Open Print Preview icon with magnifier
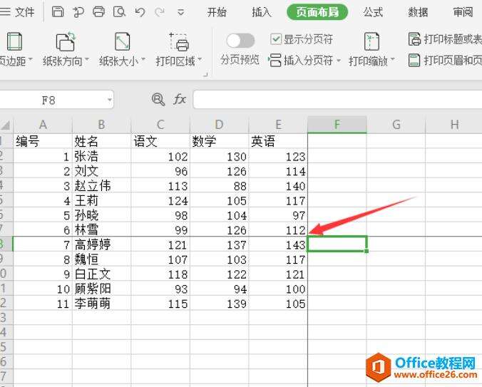This screenshot has width=482, height=387. pos(119,12)
